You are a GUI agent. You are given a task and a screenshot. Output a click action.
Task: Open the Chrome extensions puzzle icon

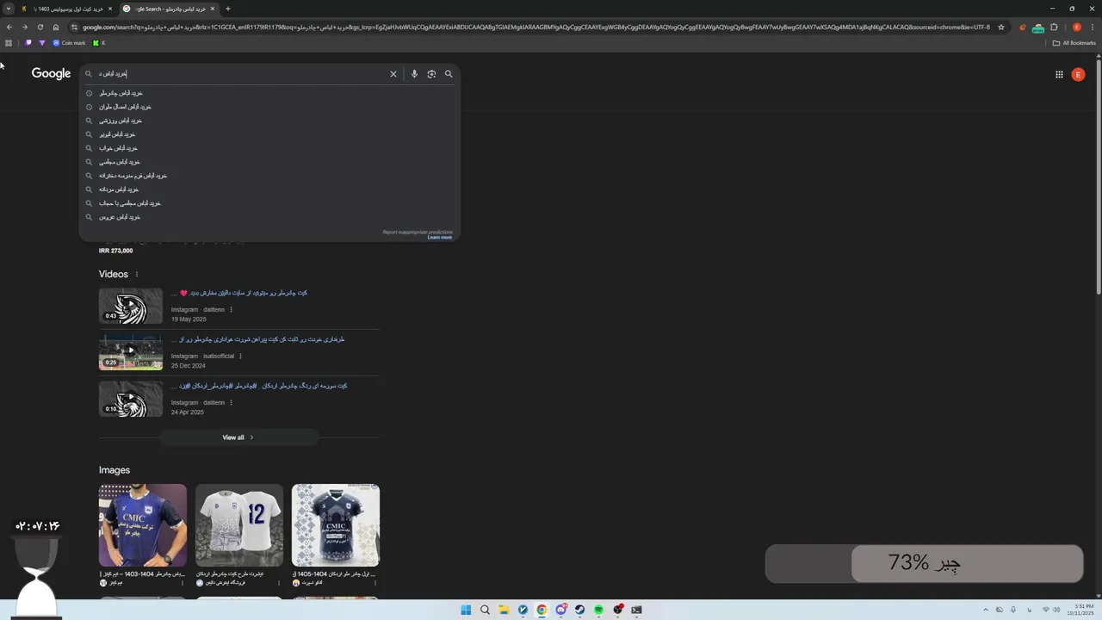(1054, 27)
